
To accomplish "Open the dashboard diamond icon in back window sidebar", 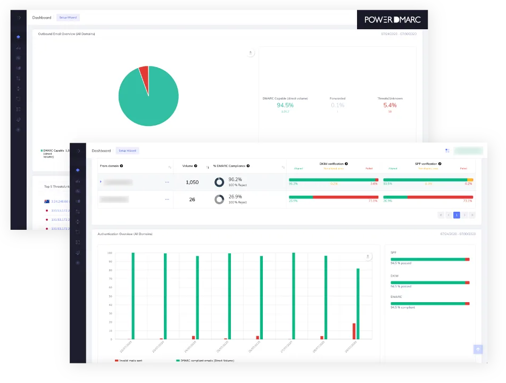I will coord(19,37).
